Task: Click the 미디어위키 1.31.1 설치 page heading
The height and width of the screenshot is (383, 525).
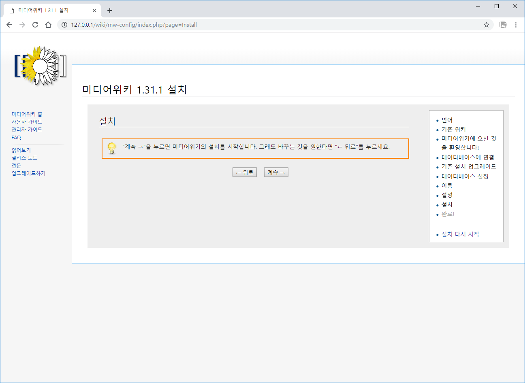Action: (x=134, y=89)
